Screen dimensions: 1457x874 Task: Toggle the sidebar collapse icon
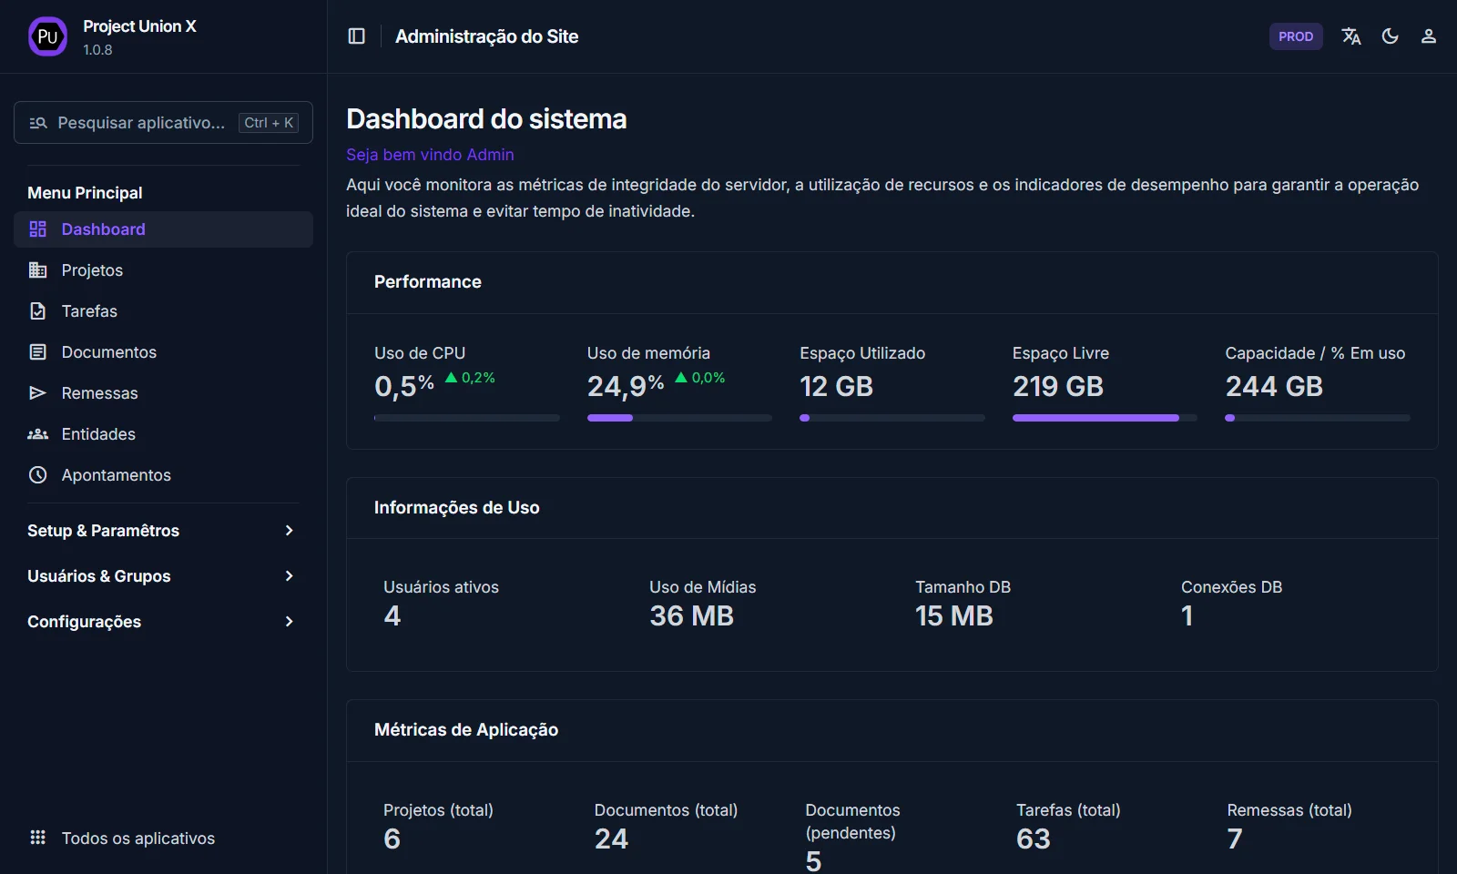(x=357, y=36)
